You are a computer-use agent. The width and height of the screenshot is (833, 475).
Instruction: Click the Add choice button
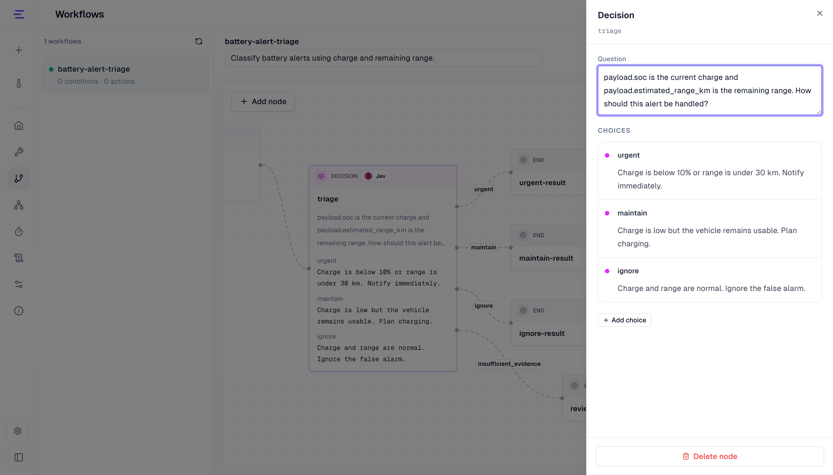(x=624, y=320)
